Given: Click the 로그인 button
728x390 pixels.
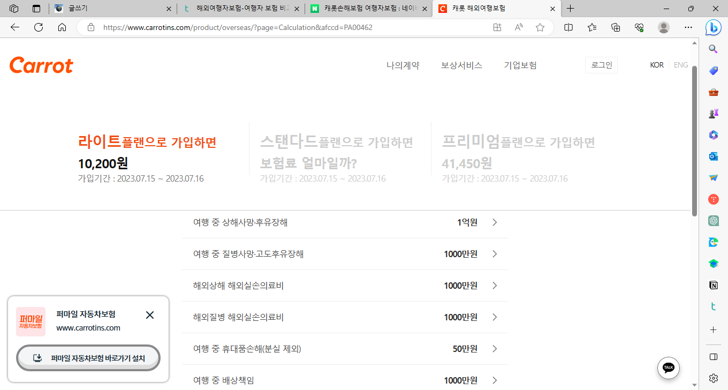Looking at the screenshot, I should (601, 65).
